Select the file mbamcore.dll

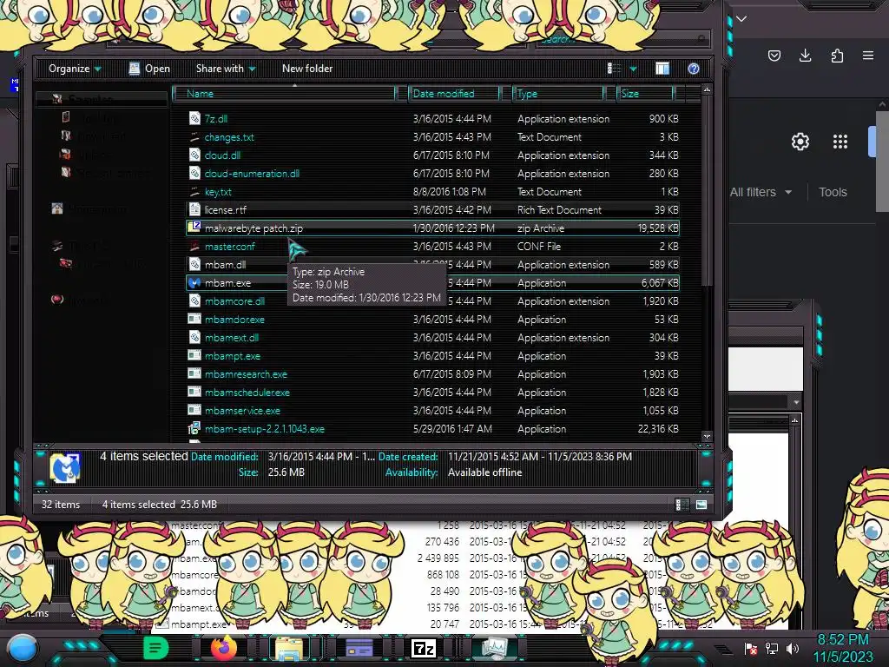234,301
